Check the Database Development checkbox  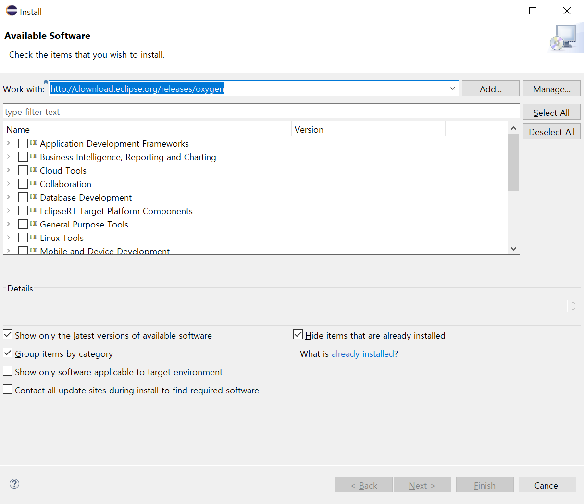click(23, 197)
